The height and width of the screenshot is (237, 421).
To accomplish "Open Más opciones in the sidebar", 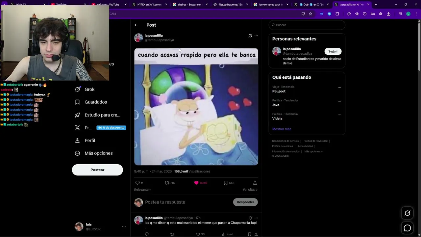I will pos(94,153).
